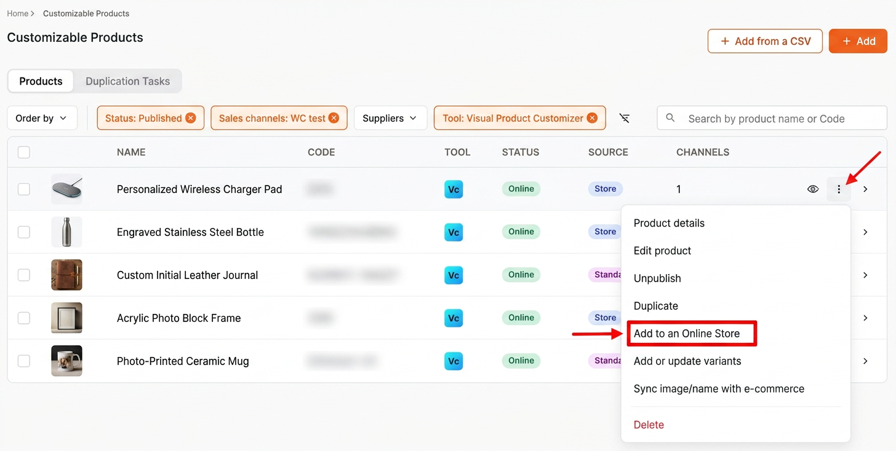896x451 pixels.
Task: Click the Add from a CSV button
Action: tap(765, 41)
